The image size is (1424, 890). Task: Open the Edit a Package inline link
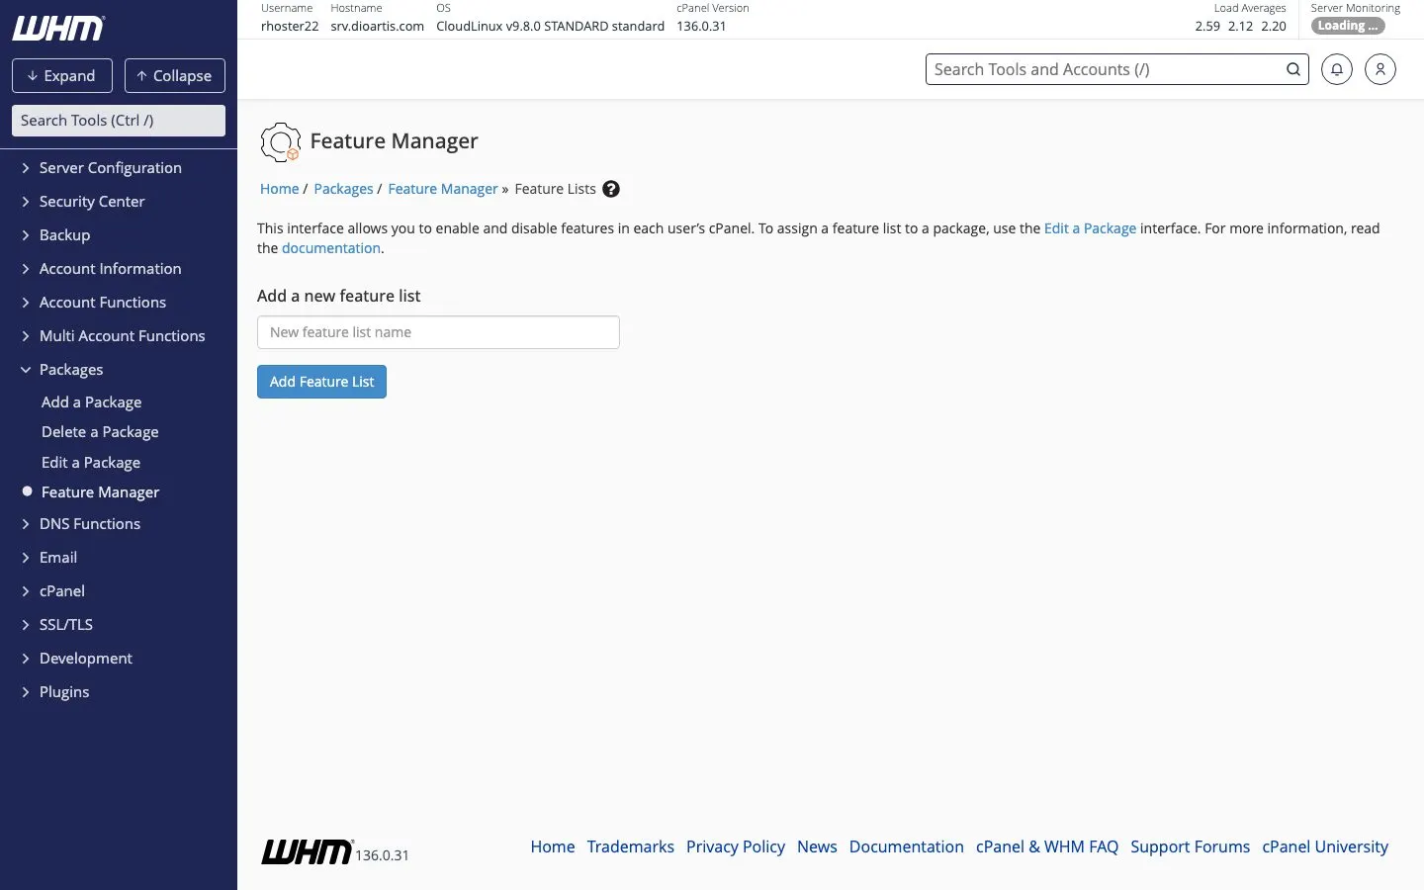click(x=1090, y=228)
